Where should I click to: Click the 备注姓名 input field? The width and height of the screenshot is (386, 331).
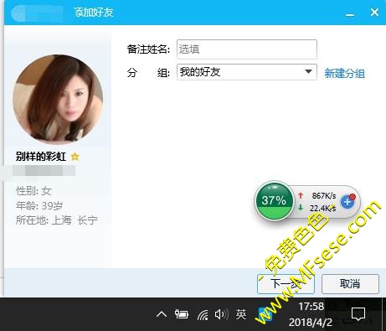tap(247, 49)
